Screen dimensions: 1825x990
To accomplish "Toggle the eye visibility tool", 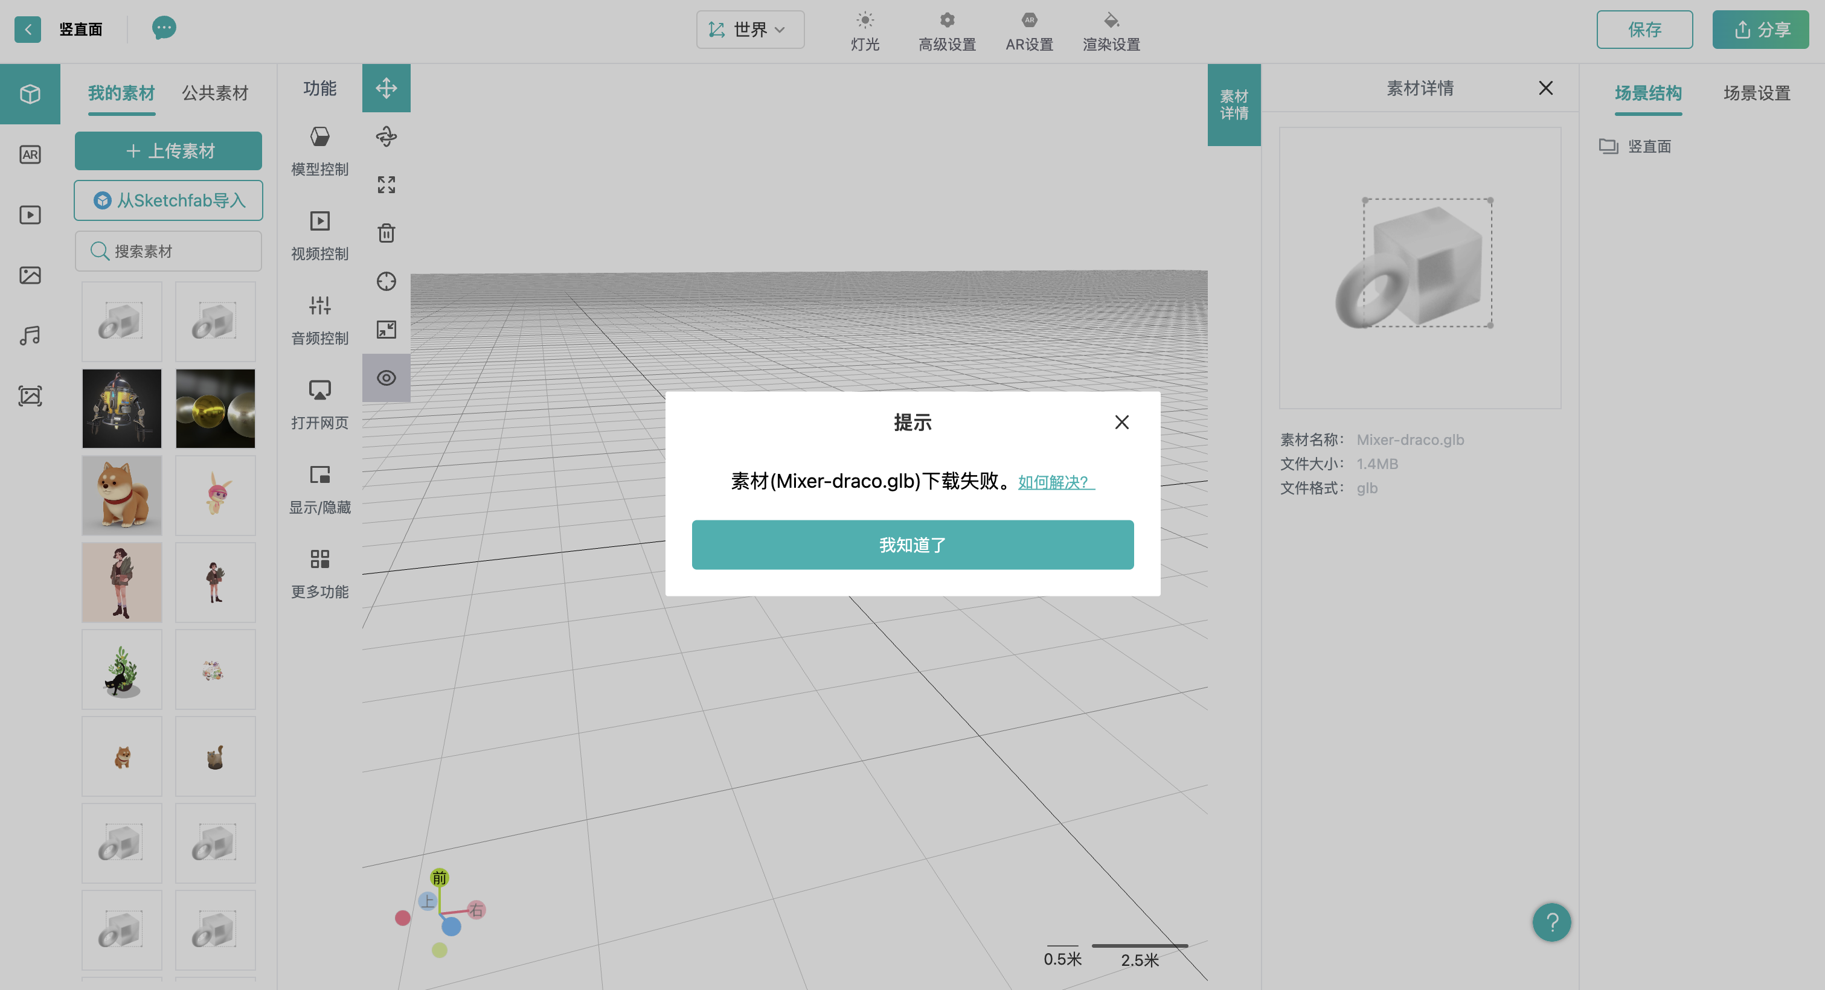I will pyautogui.click(x=386, y=377).
